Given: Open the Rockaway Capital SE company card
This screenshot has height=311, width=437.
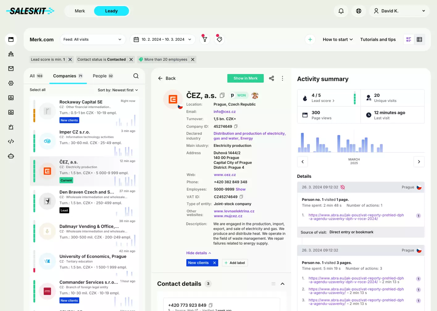Looking at the screenshot, I should pos(85,111).
